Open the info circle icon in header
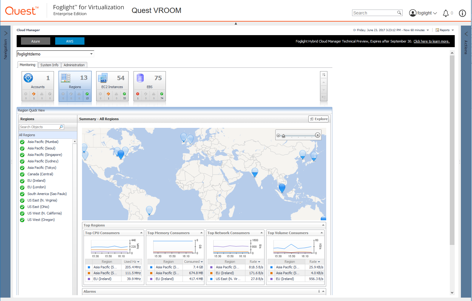Viewport: 472px width, 301px height. (462, 13)
